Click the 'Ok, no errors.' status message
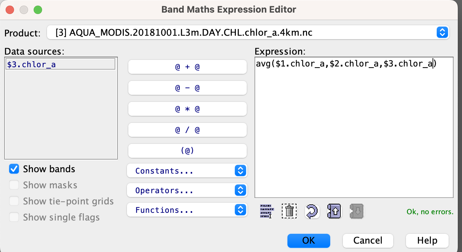The image size is (462, 252). click(430, 212)
